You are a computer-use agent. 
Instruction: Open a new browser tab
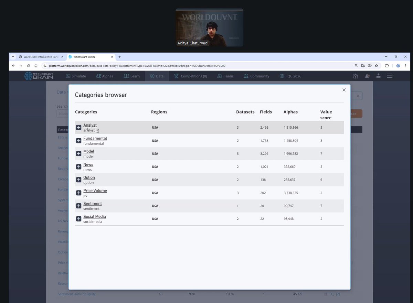pos(119,57)
